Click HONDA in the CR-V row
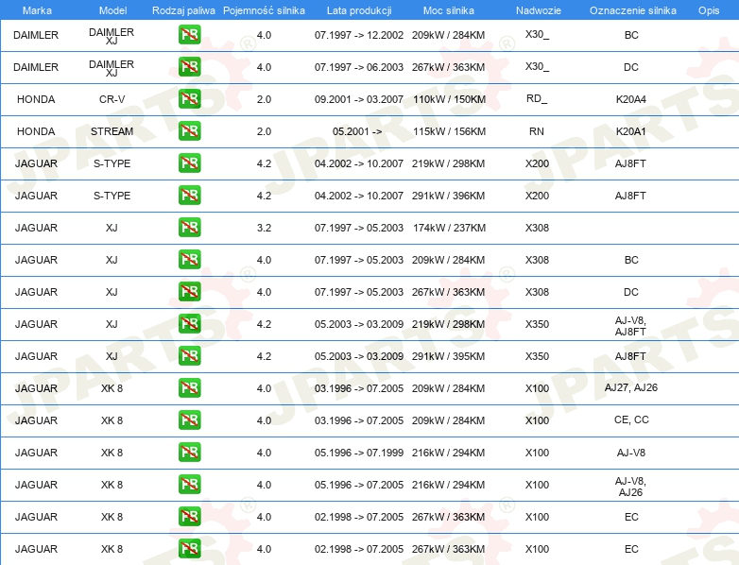 pyautogui.click(x=36, y=99)
